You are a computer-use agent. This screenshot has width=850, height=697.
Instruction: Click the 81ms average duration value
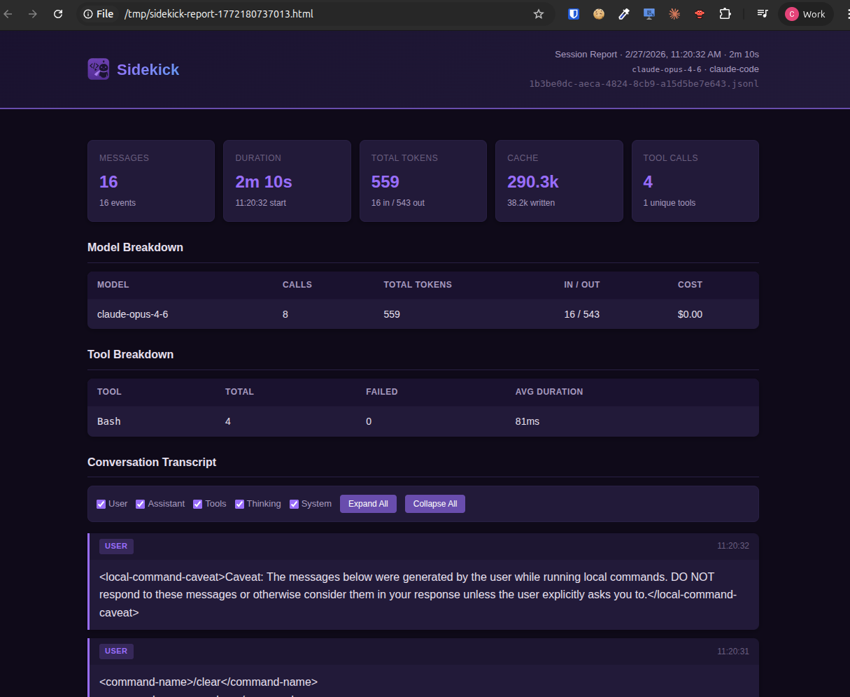coord(527,421)
